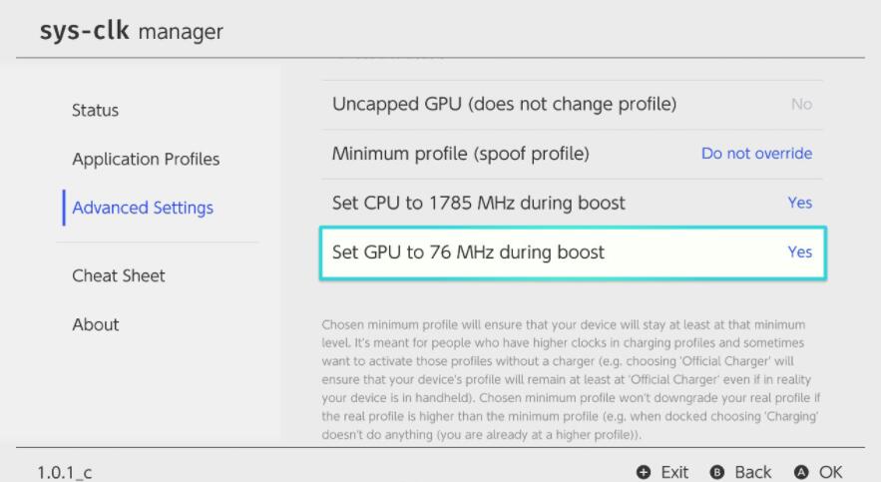Image resolution: width=881 pixels, height=482 pixels.
Task: Open the Status section in the sidebar
Action: (x=95, y=110)
